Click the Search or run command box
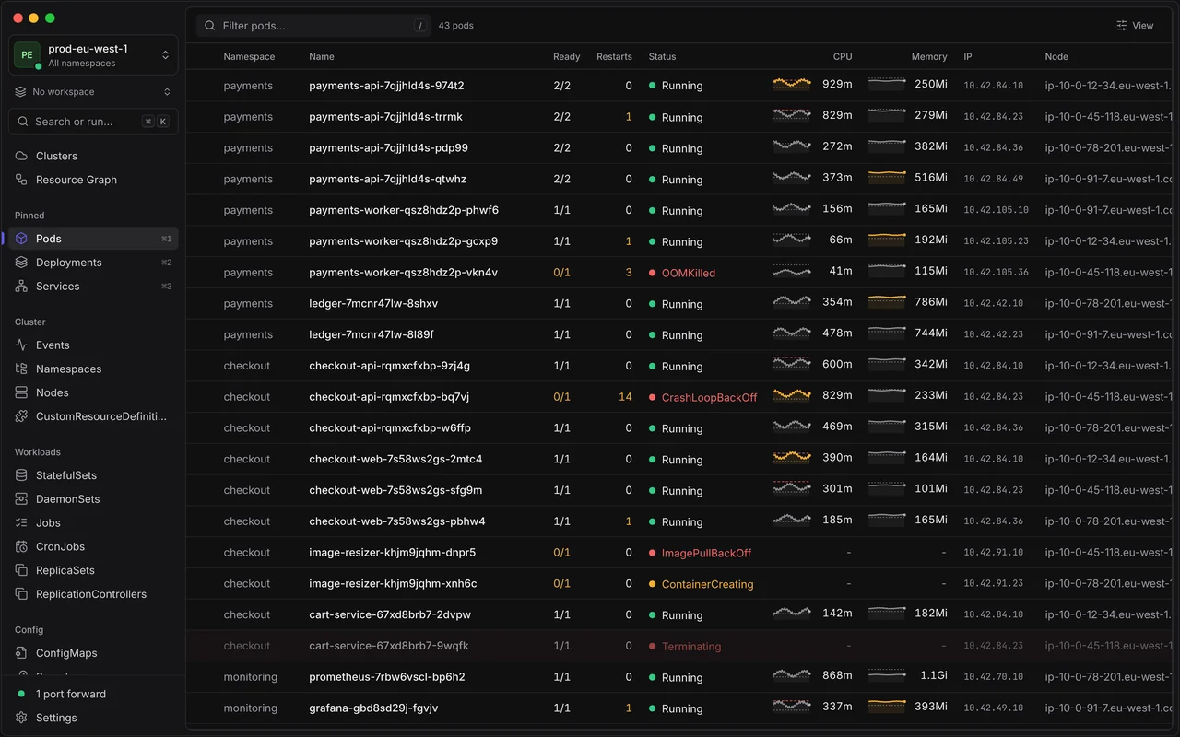 coord(93,122)
